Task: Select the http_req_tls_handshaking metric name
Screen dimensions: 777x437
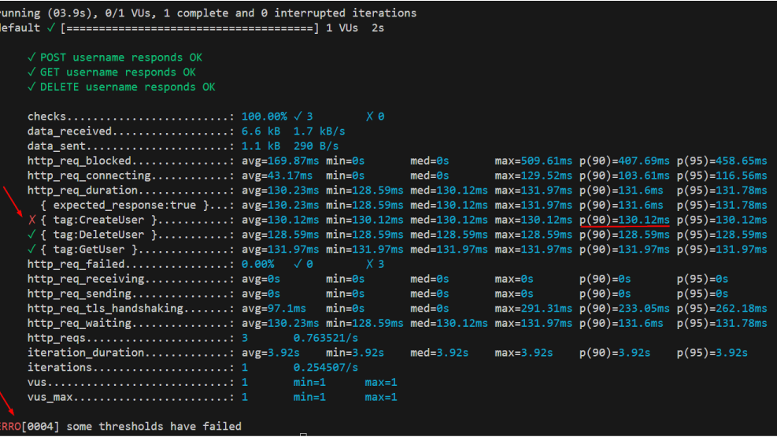Action: coord(105,309)
